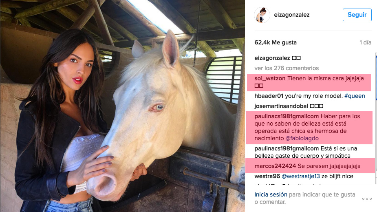
Task: Open josemartinsandobal commenter profile
Action: (281, 106)
